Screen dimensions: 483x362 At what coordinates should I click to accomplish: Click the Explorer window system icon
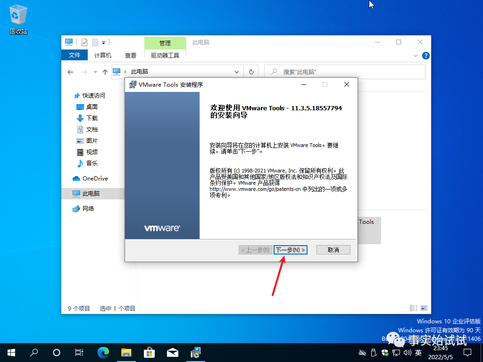(69, 42)
